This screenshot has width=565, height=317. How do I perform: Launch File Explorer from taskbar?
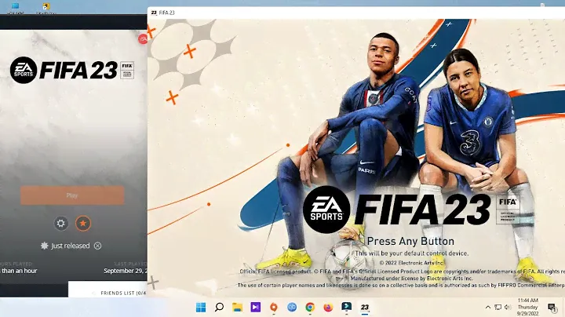[x=237, y=307]
